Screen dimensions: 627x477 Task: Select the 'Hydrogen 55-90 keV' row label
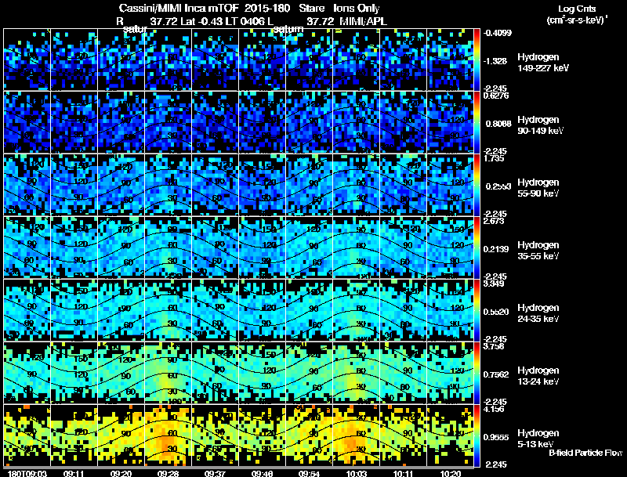(x=538, y=188)
